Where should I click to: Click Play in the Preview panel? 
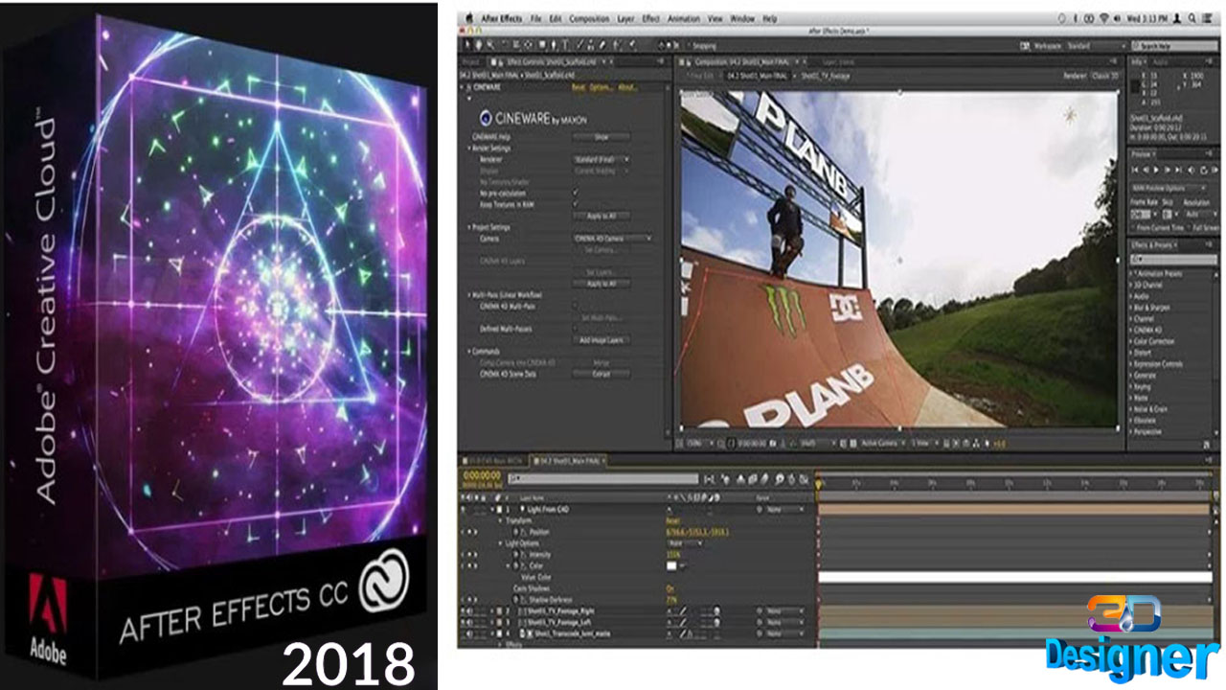[1155, 170]
